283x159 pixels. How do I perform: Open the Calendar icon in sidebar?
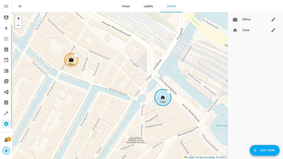[6, 60]
